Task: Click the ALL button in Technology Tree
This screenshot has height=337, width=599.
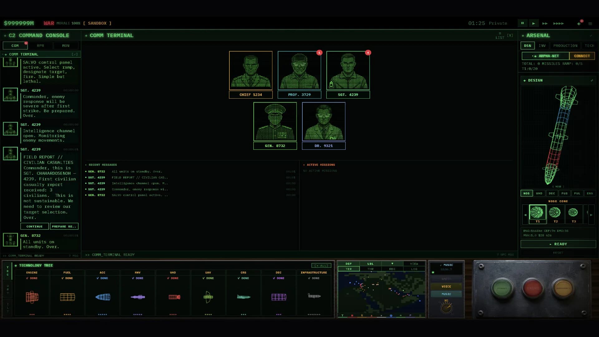Action: pos(321,266)
